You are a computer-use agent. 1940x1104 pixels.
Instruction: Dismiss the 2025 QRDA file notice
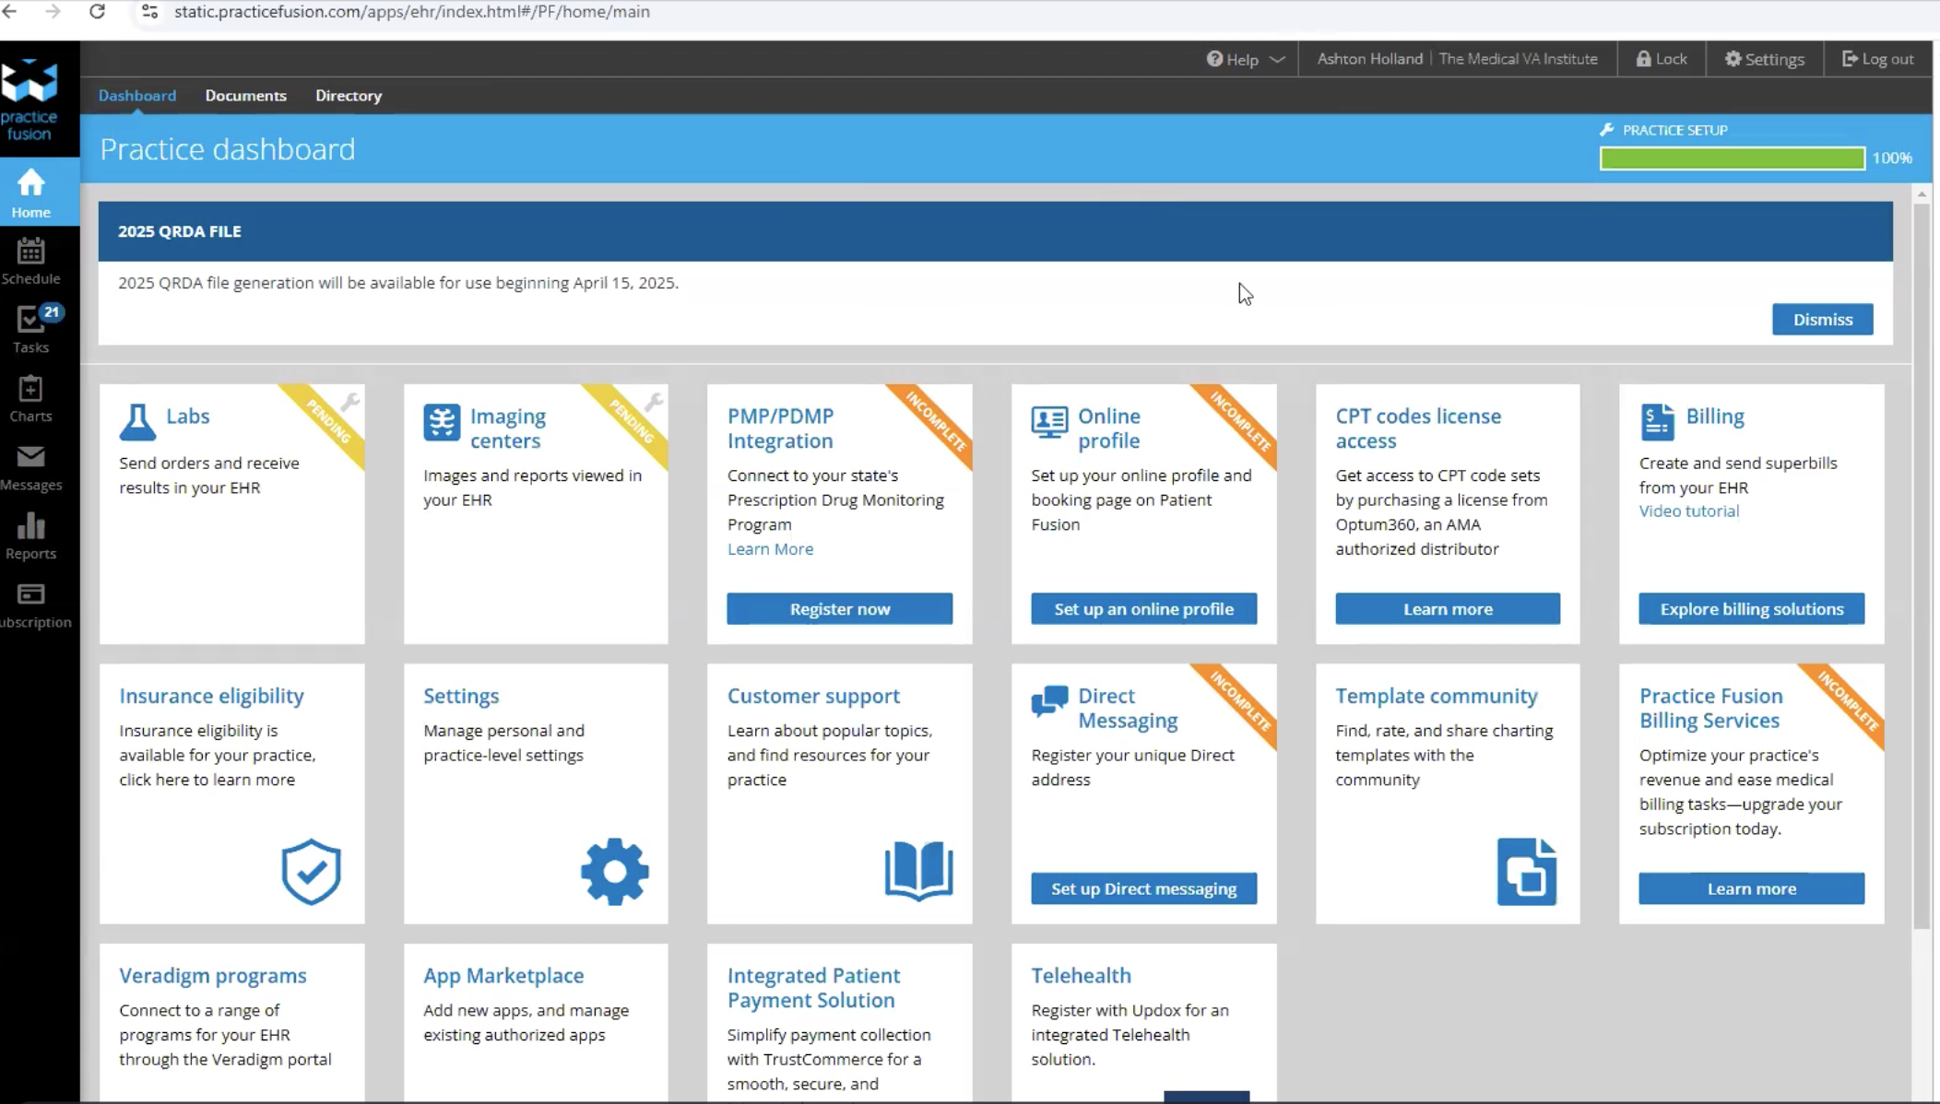1821,320
